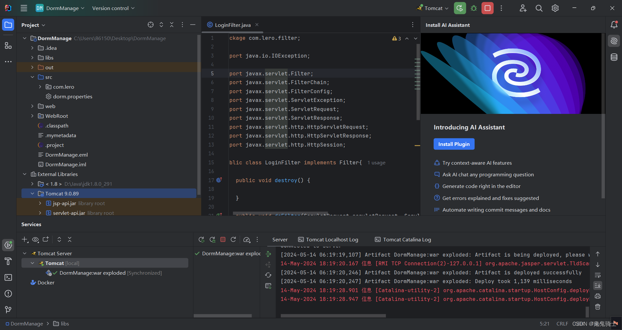Toggle the Services view eye options
Viewport: 622px width, 330px height.
pyautogui.click(x=35, y=239)
